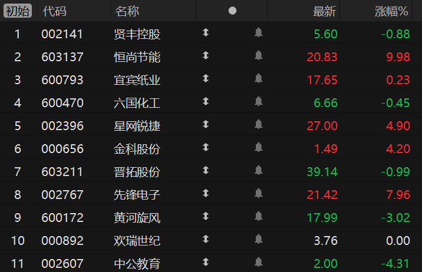The image size is (422, 272).
Task: Toggle alert bell on 中公教育 row
Action: click(x=258, y=262)
